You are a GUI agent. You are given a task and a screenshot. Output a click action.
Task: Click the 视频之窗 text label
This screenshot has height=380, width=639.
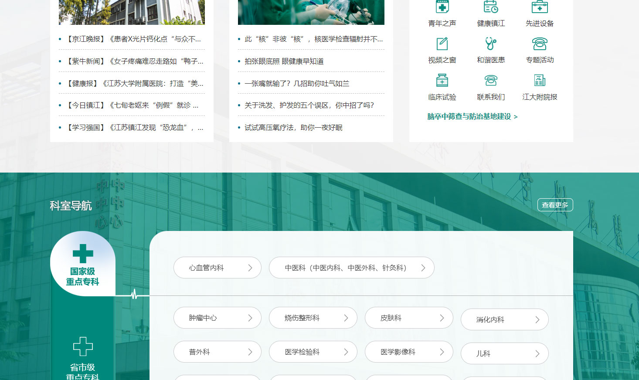coord(442,60)
